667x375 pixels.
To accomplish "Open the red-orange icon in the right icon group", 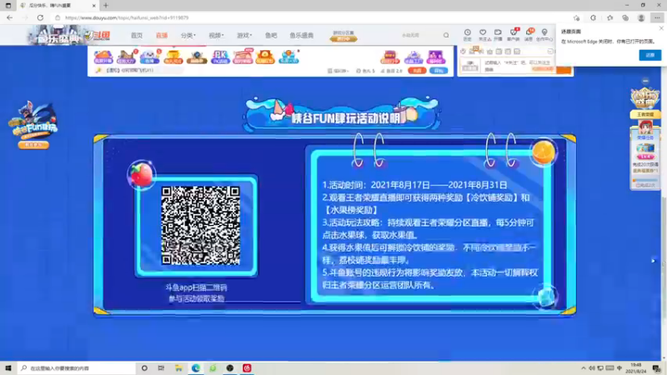I will coord(390,57).
